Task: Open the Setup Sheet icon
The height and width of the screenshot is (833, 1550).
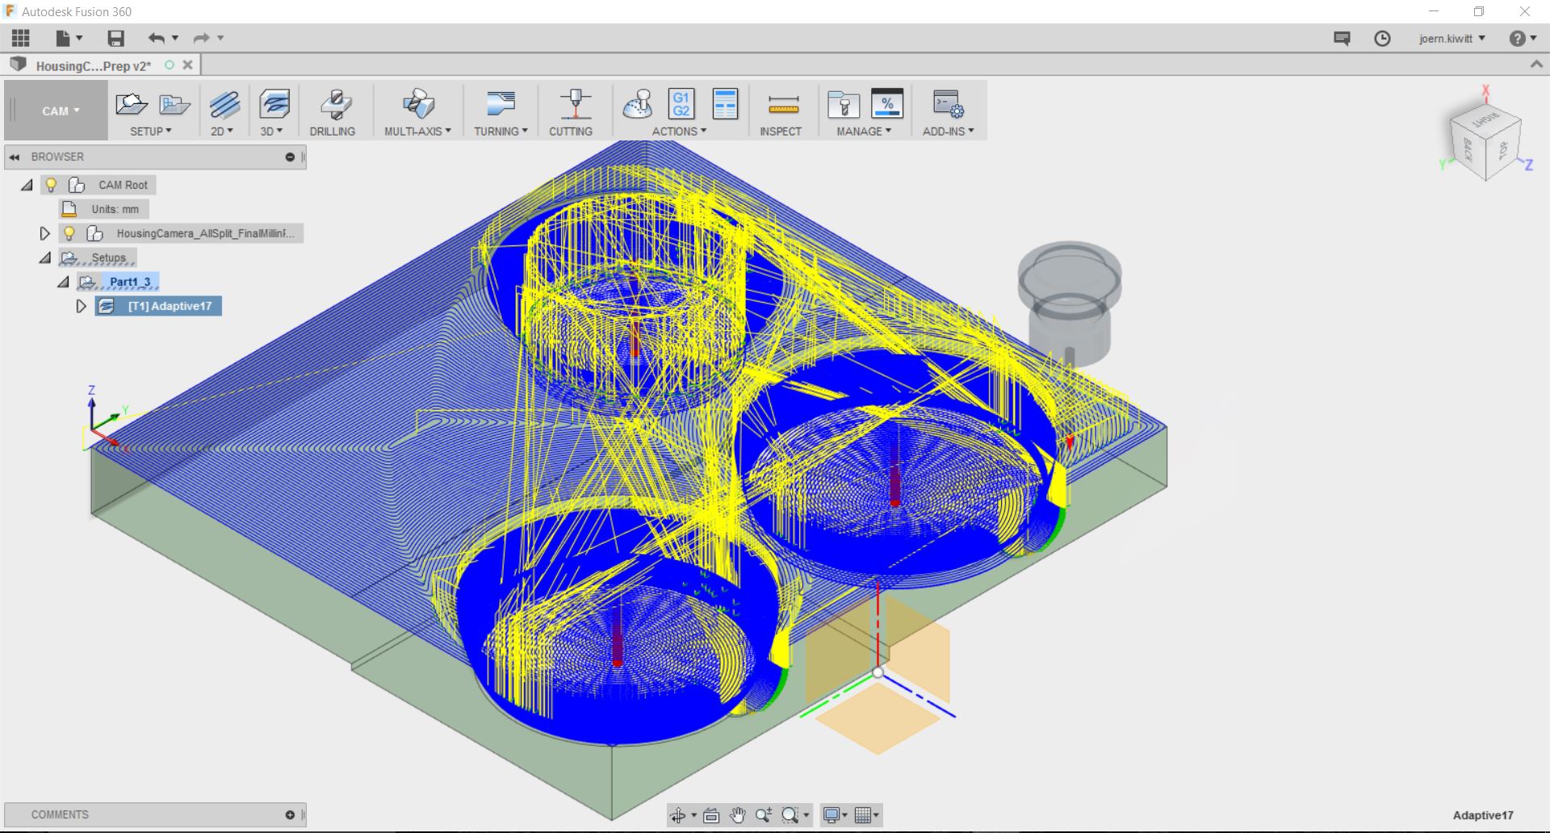Action: [x=725, y=104]
